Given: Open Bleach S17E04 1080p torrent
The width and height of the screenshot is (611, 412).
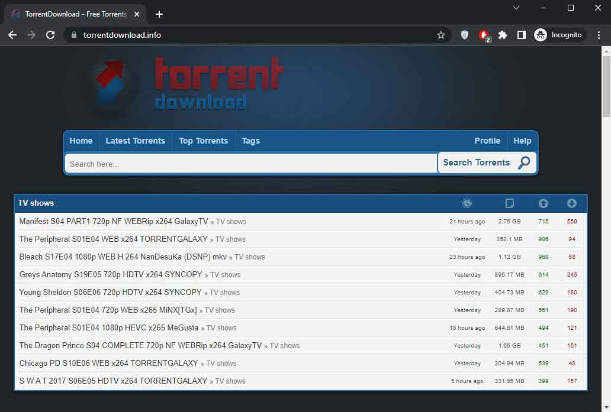Looking at the screenshot, I should pyautogui.click(x=123, y=257).
